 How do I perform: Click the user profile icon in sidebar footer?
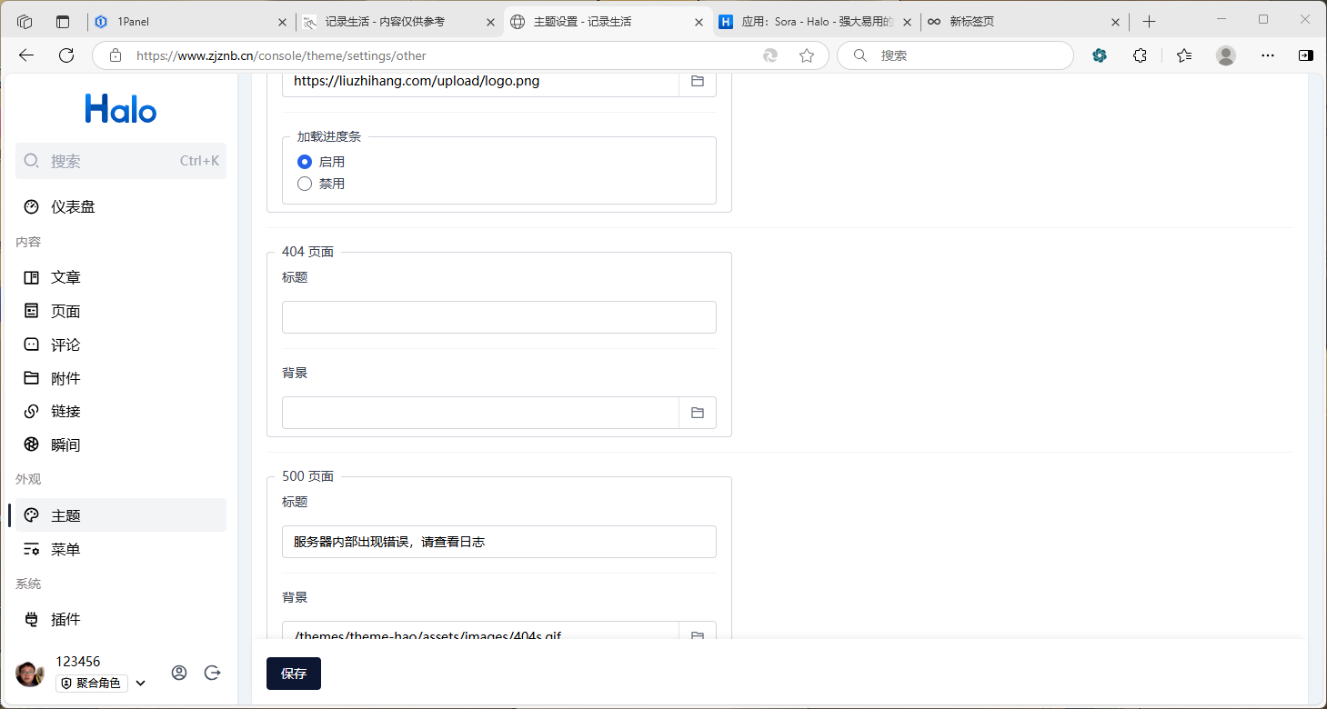179,673
